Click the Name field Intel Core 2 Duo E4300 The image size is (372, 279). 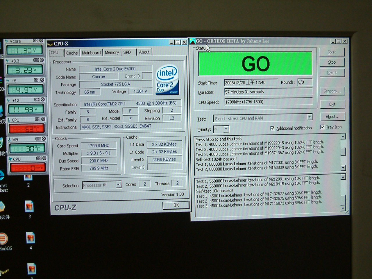(x=115, y=69)
